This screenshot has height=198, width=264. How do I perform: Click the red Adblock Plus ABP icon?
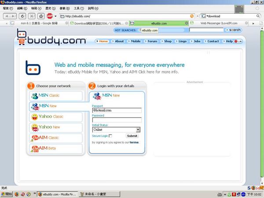coord(50,16)
